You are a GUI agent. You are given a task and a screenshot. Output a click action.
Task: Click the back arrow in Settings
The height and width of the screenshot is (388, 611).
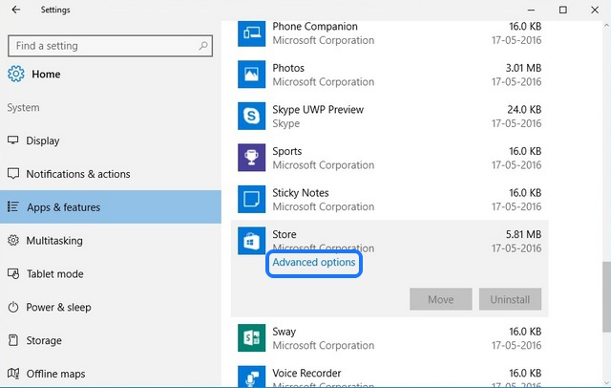coord(15,10)
